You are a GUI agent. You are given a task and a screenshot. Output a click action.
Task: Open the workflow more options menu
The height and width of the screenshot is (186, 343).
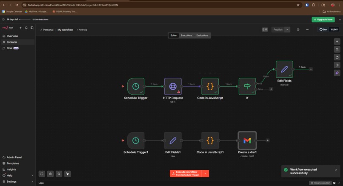point(307,29)
